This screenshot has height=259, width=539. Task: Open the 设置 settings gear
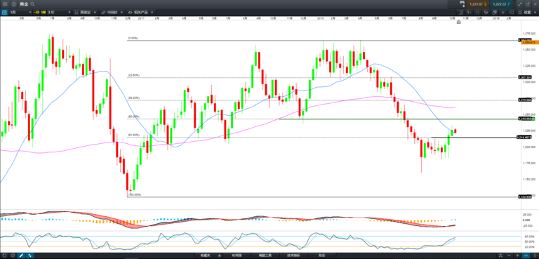[x=524, y=13]
